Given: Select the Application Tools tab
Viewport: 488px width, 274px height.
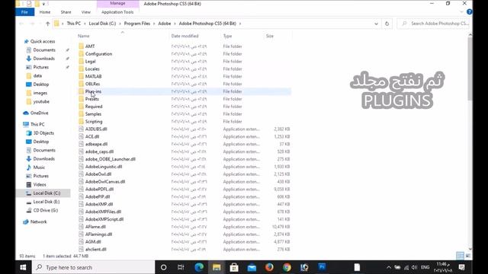Looking at the screenshot, I should click(117, 12).
